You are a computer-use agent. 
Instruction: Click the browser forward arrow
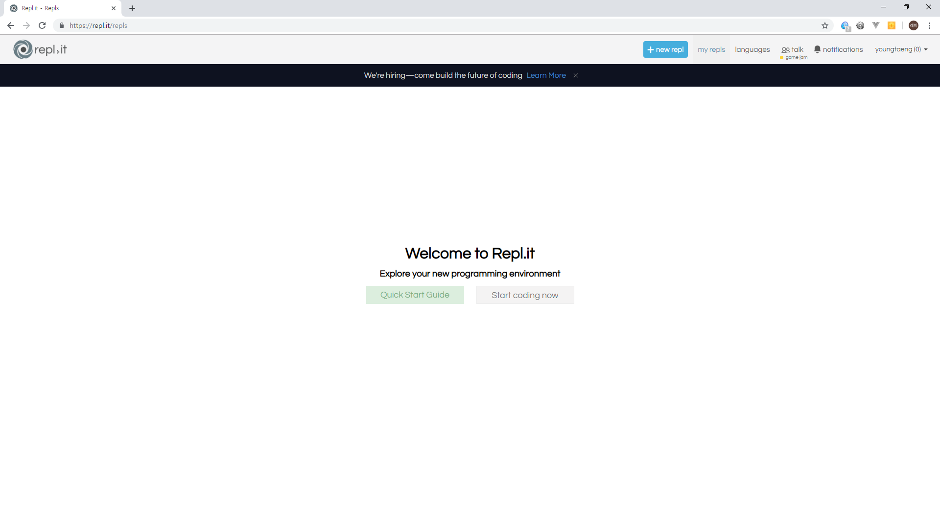coord(26,25)
